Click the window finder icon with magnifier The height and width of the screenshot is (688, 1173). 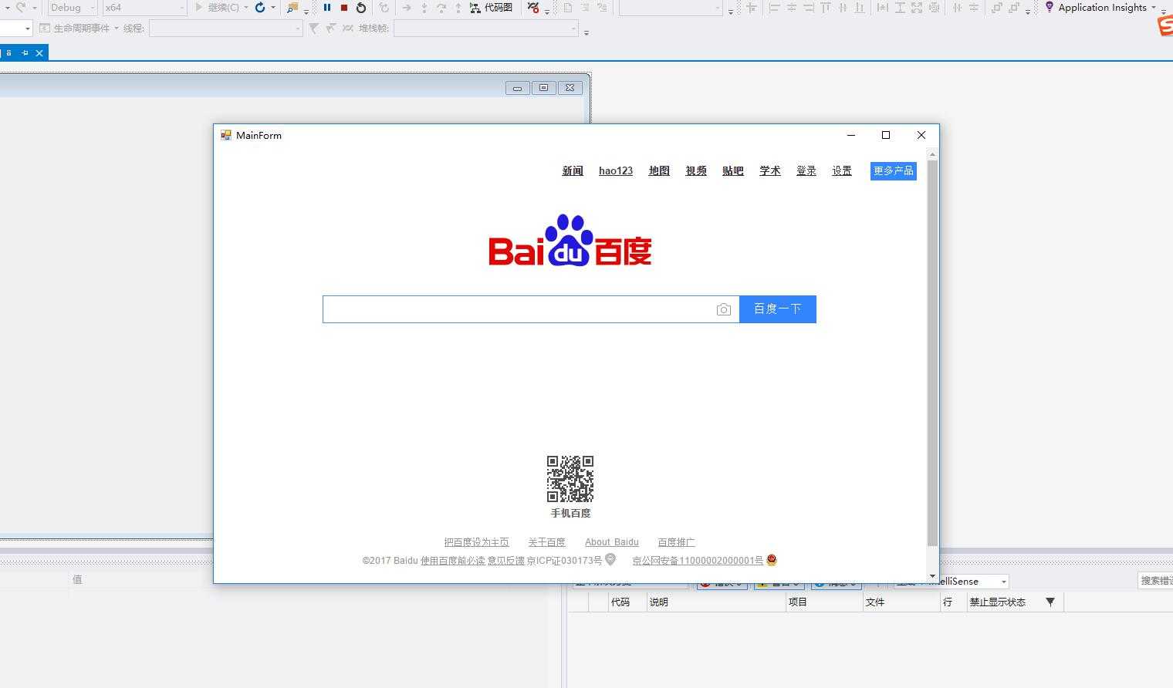click(x=292, y=8)
